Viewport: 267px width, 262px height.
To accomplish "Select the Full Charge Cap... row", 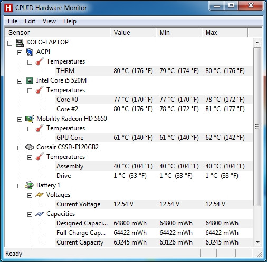I will (x=154, y=233).
